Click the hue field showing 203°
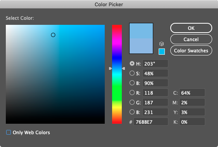The width and height of the screenshot is (218, 147). [155, 64]
